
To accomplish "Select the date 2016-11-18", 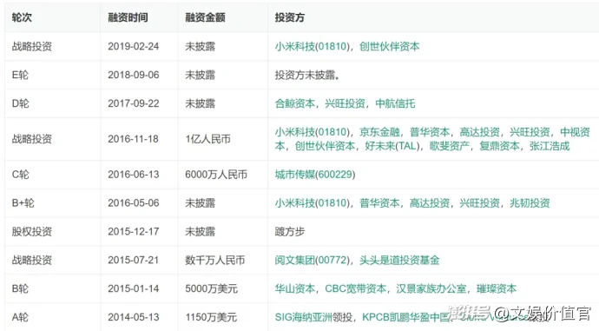I will click(x=134, y=139).
